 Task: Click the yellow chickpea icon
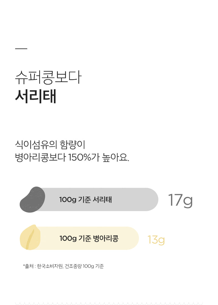[x=30, y=237]
